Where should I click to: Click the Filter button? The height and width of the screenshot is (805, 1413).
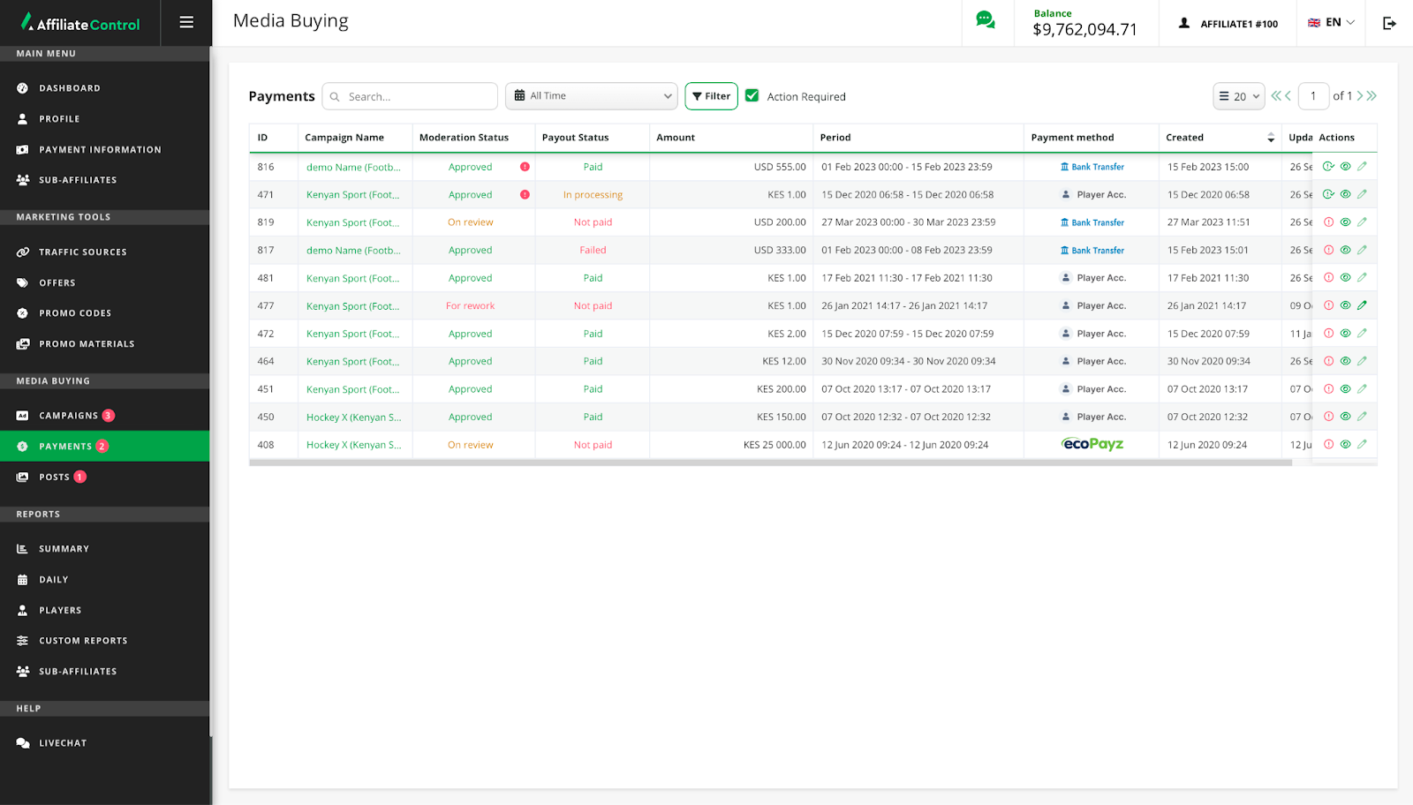[x=711, y=96]
